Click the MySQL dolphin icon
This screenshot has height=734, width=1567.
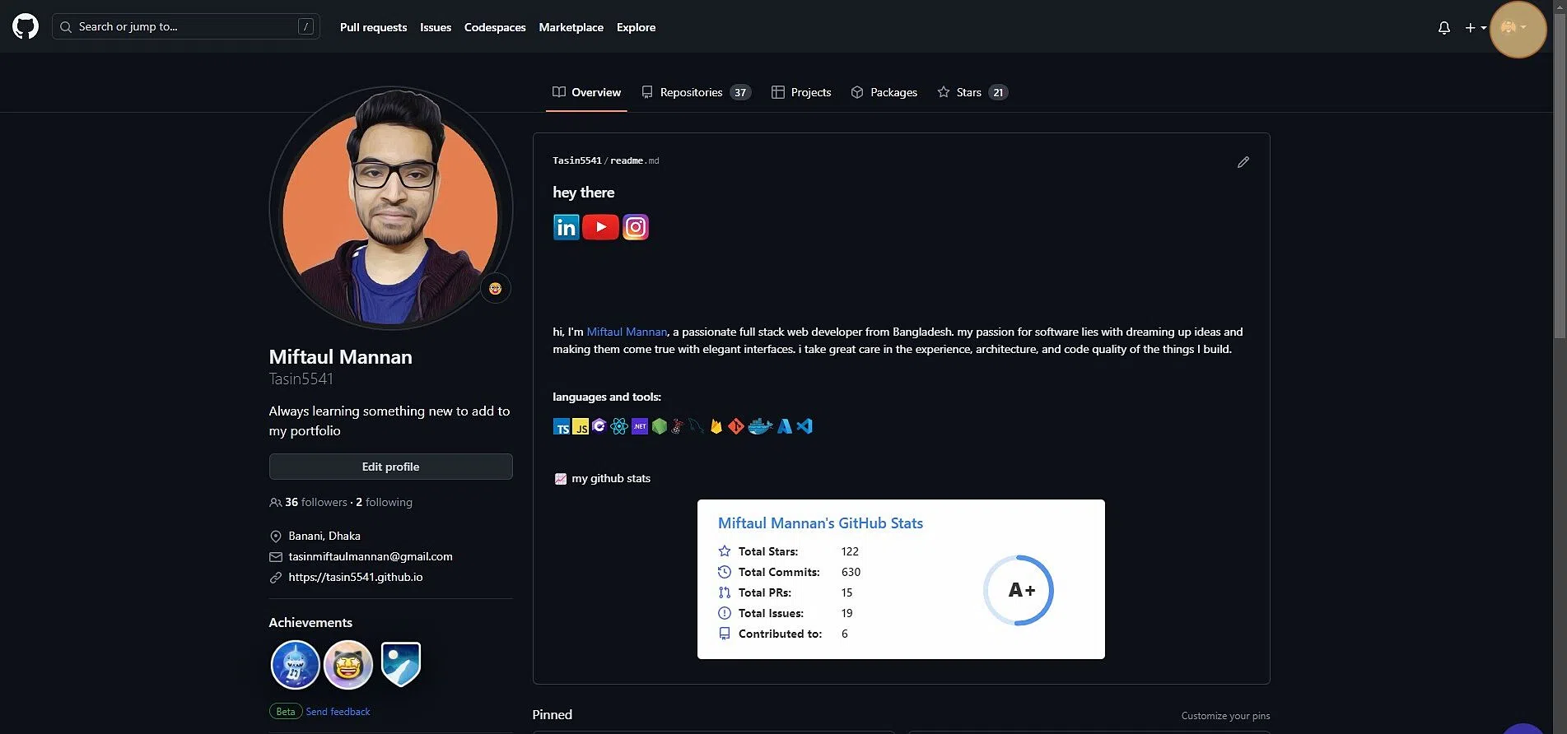click(x=697, y=426)
